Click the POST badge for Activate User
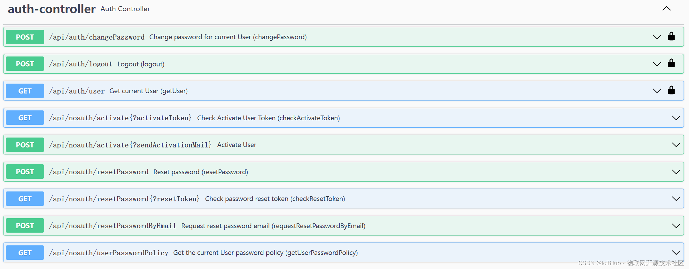 click(25, 145)
